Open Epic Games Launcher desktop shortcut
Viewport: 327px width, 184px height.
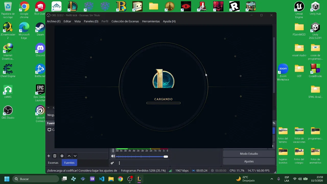point(40,94)
